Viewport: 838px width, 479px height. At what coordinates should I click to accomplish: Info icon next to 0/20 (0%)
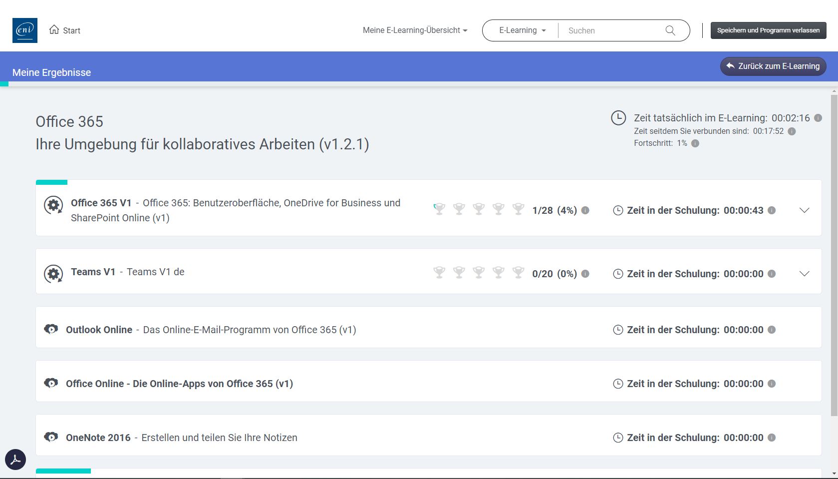tap(585, 274)
